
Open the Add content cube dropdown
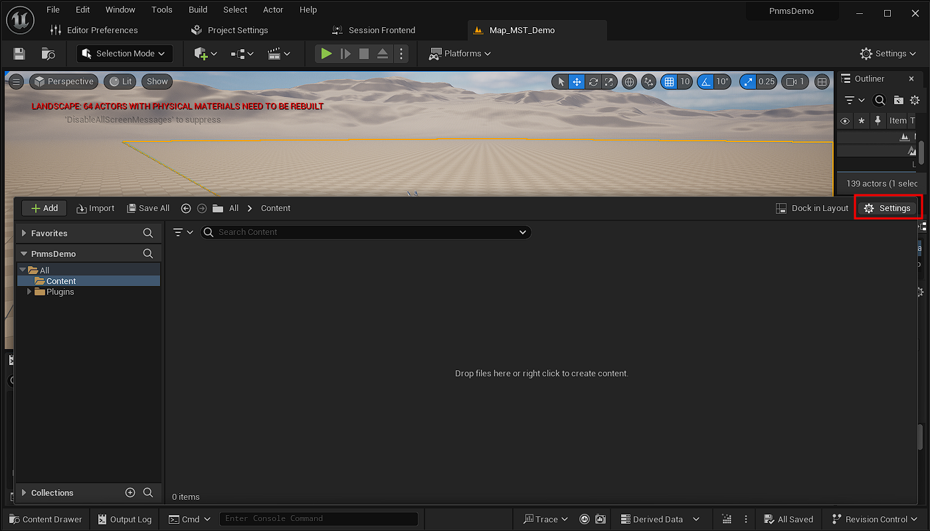[x=205, y=54]
